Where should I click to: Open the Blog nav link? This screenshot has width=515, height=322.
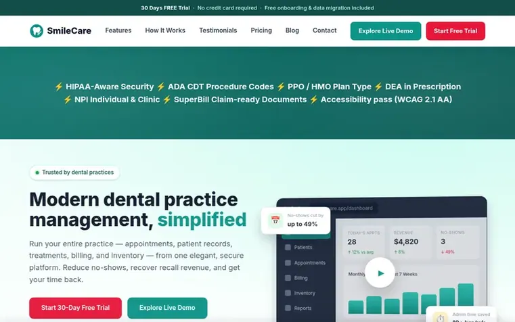292,30
